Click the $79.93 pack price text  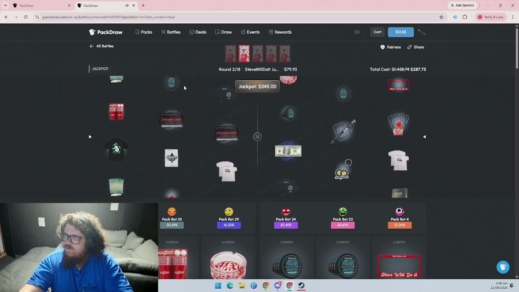[x=290, y=69]
